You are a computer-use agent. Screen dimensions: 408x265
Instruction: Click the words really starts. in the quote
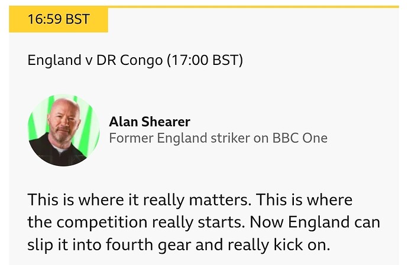pos(199,223)
